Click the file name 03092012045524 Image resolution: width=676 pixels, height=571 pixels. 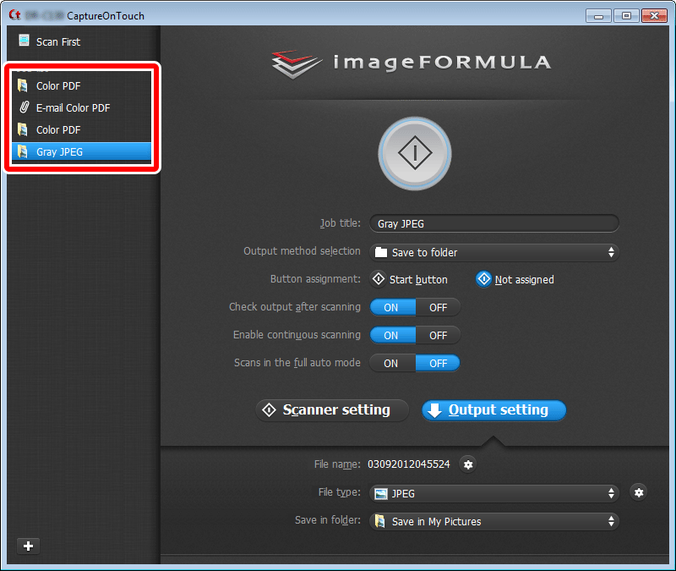[409, 464]
